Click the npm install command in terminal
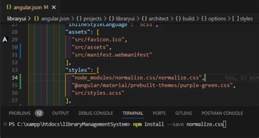 coord(178,124)
